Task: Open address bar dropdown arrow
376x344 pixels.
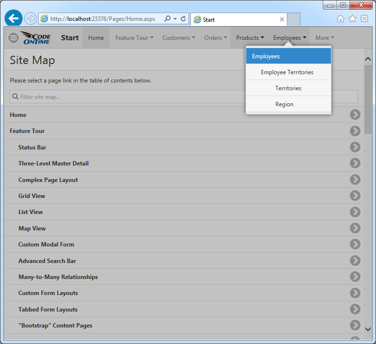Action: click(x=175, y=19)
